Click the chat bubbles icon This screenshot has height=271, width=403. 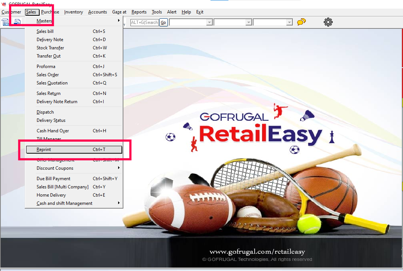click(301, 22)
